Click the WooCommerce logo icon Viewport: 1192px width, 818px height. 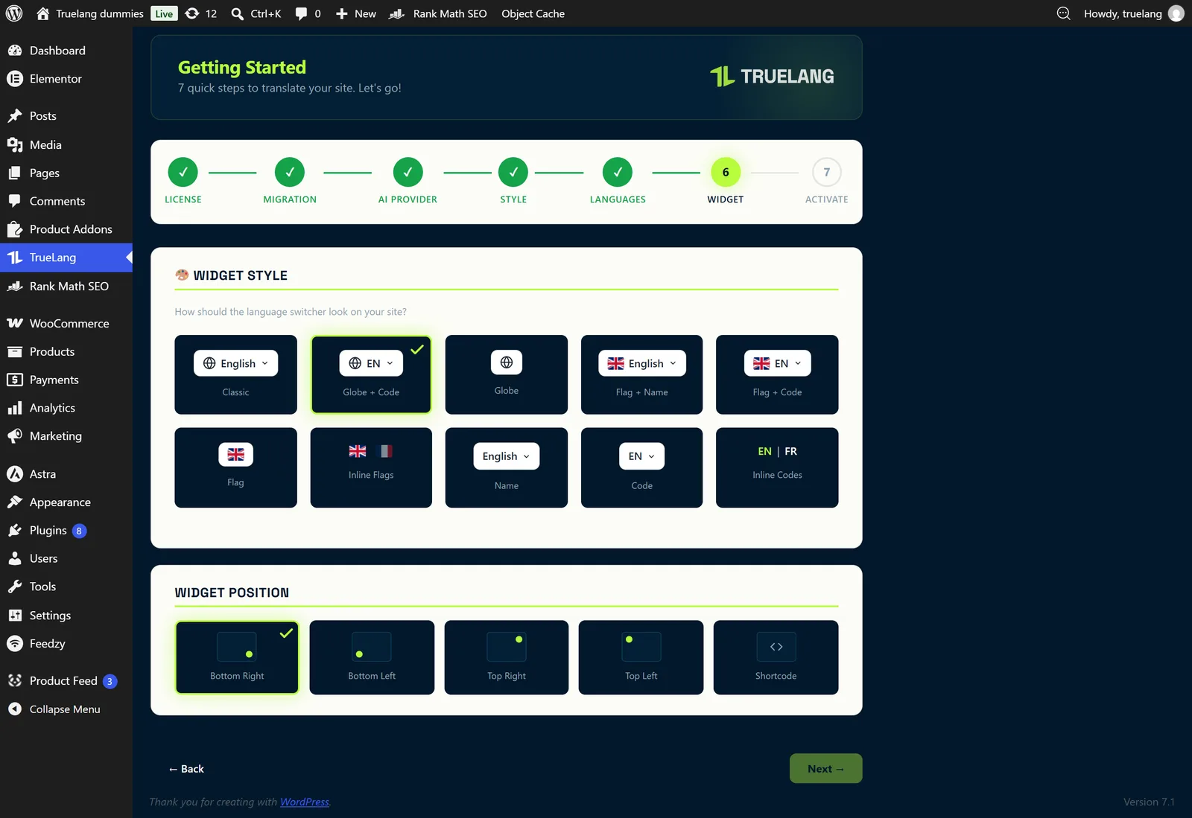(x=15, y=323)
